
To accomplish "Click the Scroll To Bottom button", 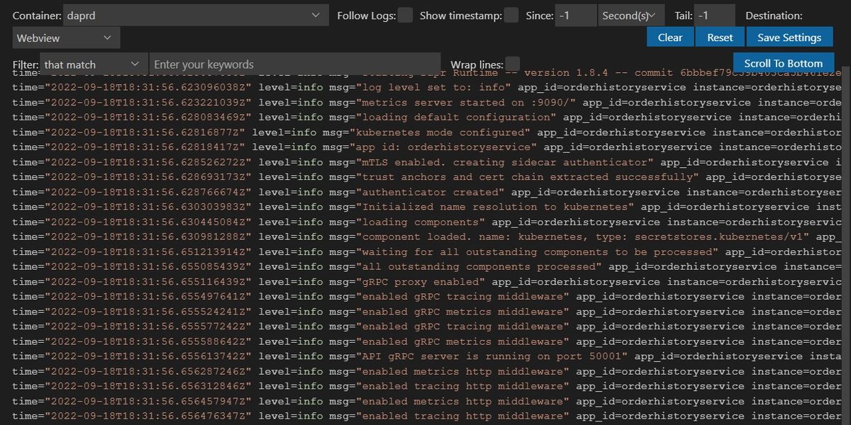I will (x=784, y=63).
